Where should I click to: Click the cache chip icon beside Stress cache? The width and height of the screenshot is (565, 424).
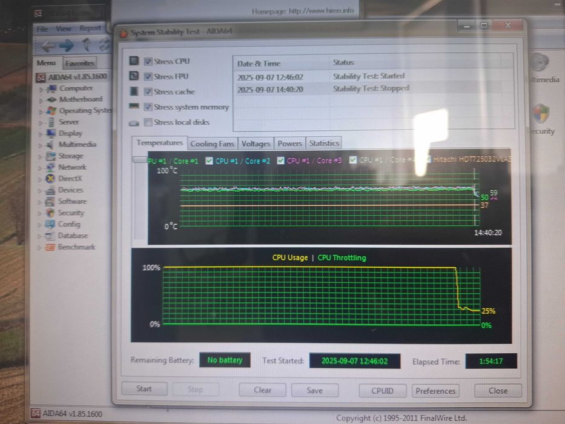134,91
